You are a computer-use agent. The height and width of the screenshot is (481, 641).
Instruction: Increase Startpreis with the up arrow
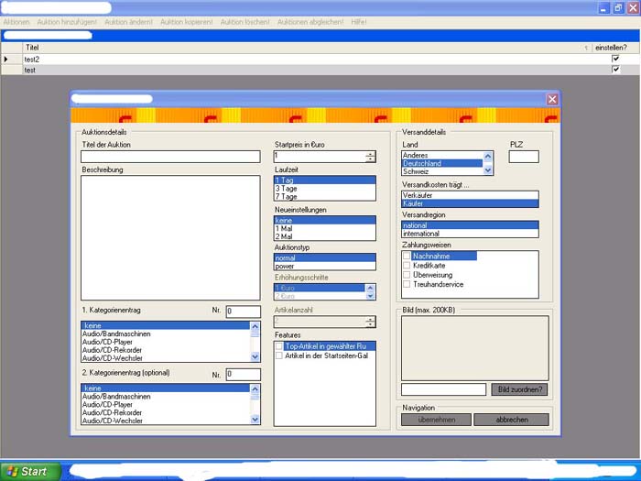370,153
